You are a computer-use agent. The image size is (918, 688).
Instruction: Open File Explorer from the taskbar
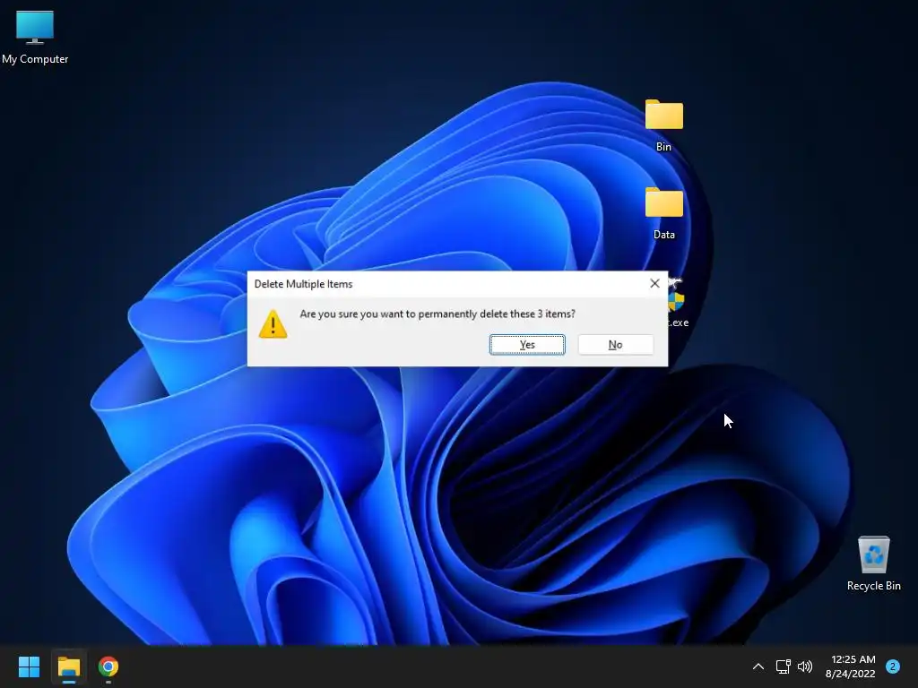pos(68,666)
